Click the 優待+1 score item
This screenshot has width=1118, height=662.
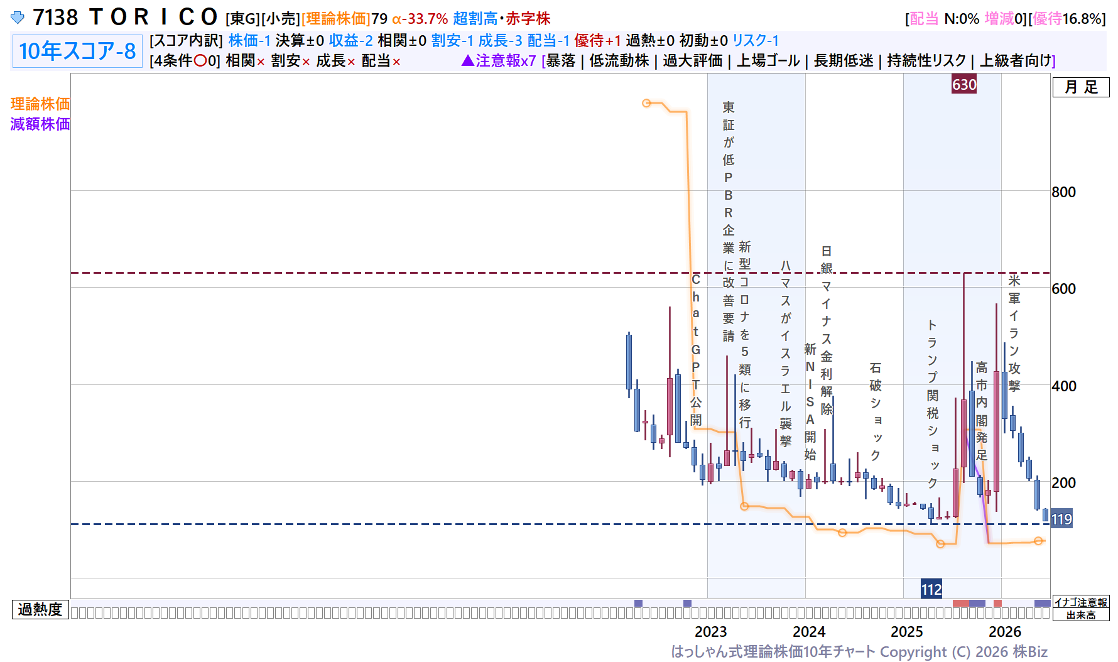click(x=597, y=41)
